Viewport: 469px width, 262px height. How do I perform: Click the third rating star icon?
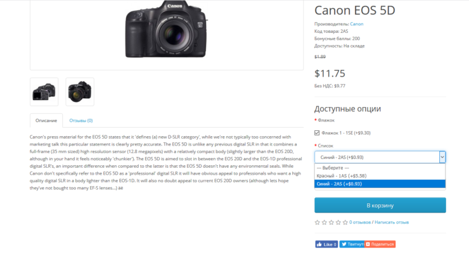pos(331,222)
